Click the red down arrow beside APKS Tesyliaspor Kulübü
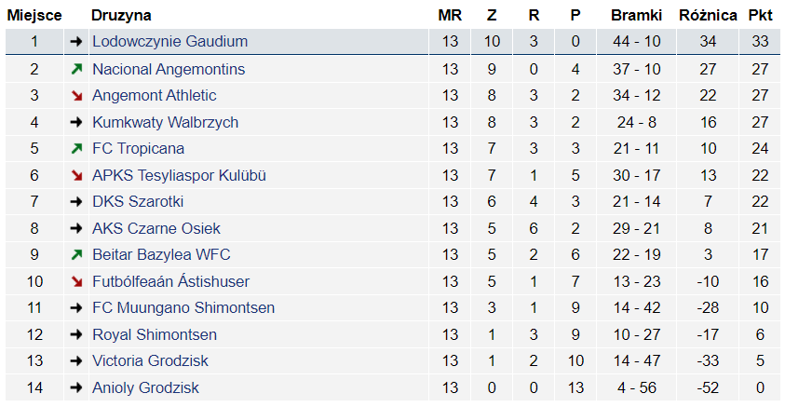 click(76, 175)
